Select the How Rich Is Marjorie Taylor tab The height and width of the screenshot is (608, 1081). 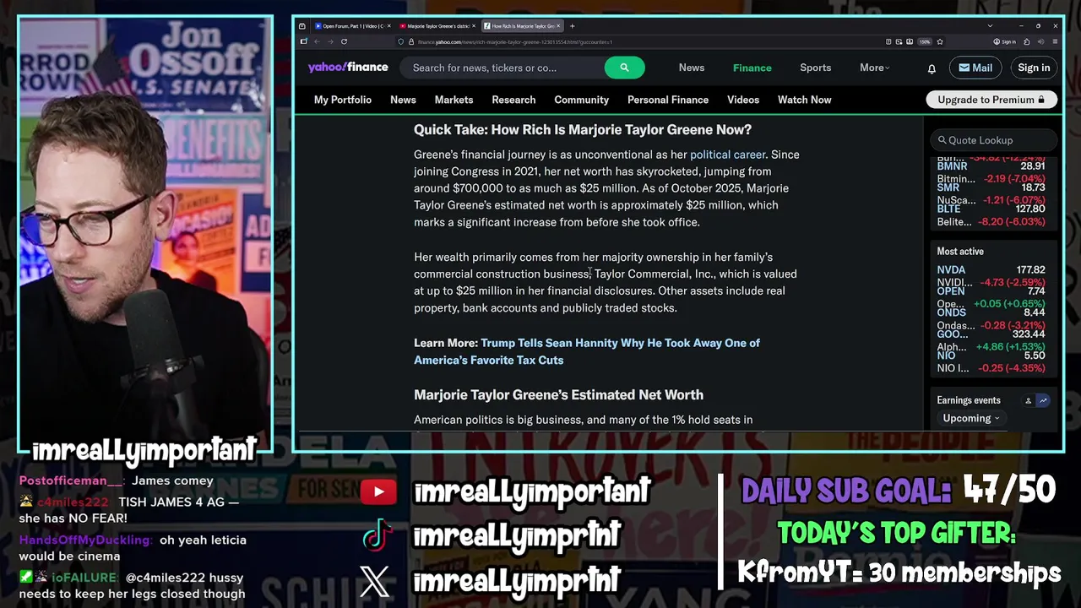click(x=522, y=26)
